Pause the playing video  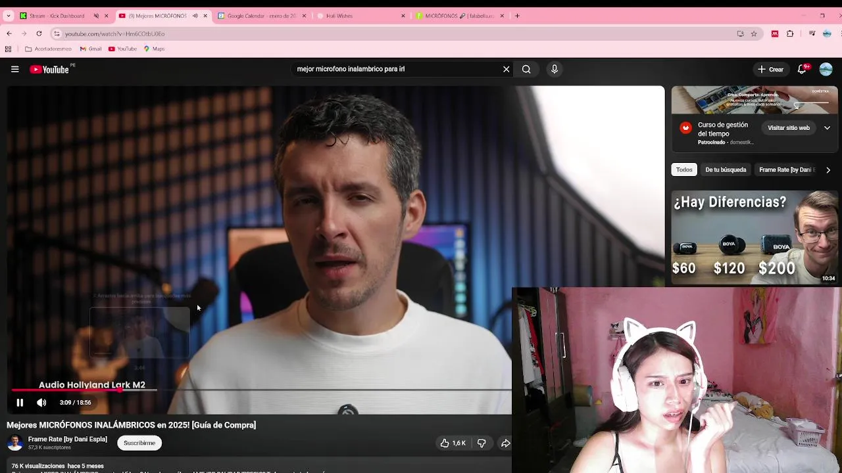[x=20, y=403]
